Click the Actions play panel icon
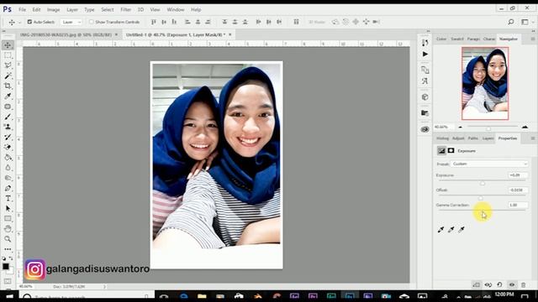The width and height of the screenshot is (538, 302). (425, 54)
